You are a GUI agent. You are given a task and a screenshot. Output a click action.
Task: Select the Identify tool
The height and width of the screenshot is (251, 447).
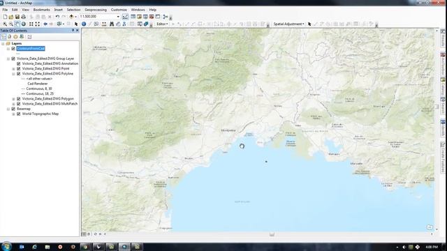84,24
